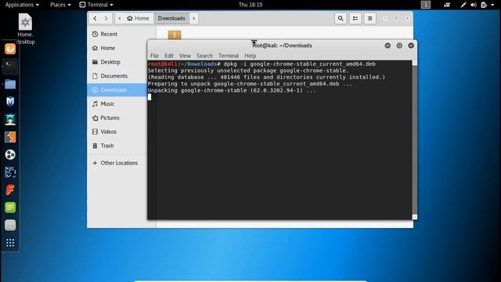Click the dpkg -i command line text
The image size is (501, 282).
point(299,64)
